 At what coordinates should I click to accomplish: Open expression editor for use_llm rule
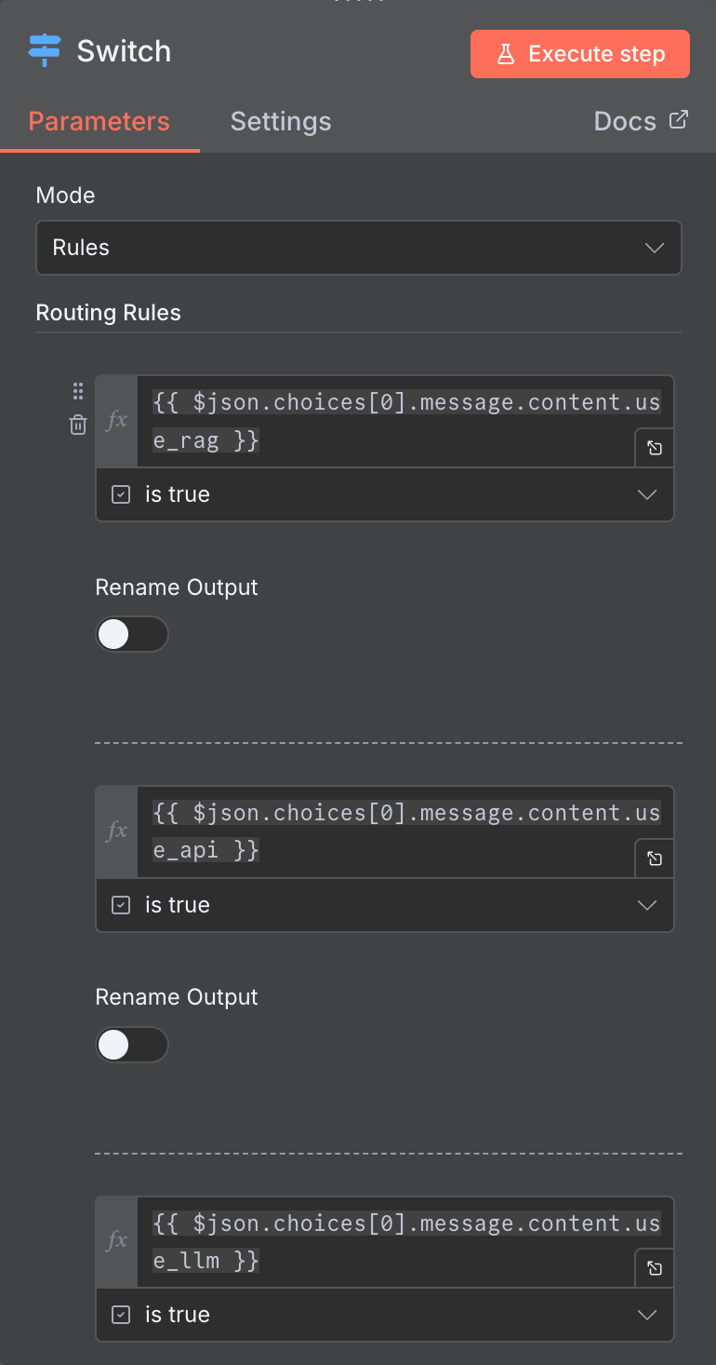point(655,1268)
